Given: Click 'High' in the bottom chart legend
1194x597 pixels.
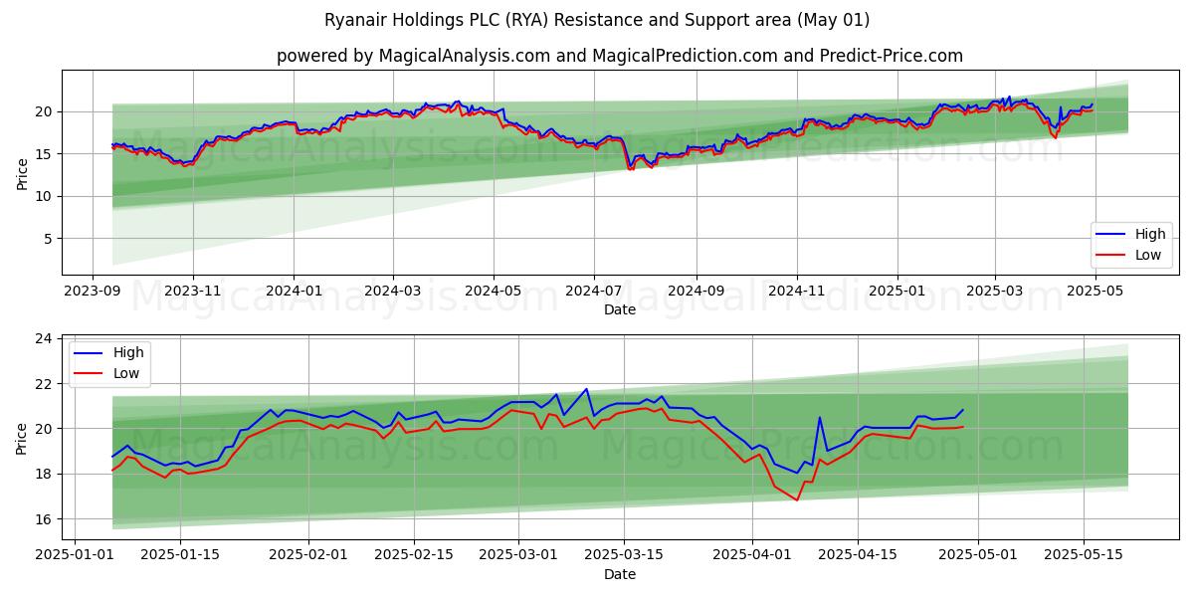Looking at the screenshot, I should (128, 352).
